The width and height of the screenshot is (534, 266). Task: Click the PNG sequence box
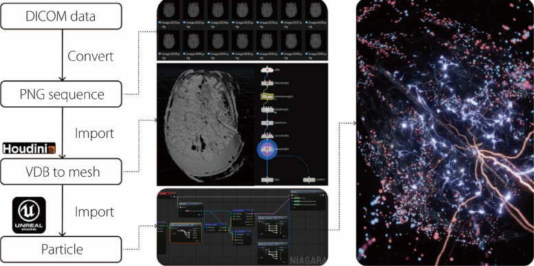(61, 94)
